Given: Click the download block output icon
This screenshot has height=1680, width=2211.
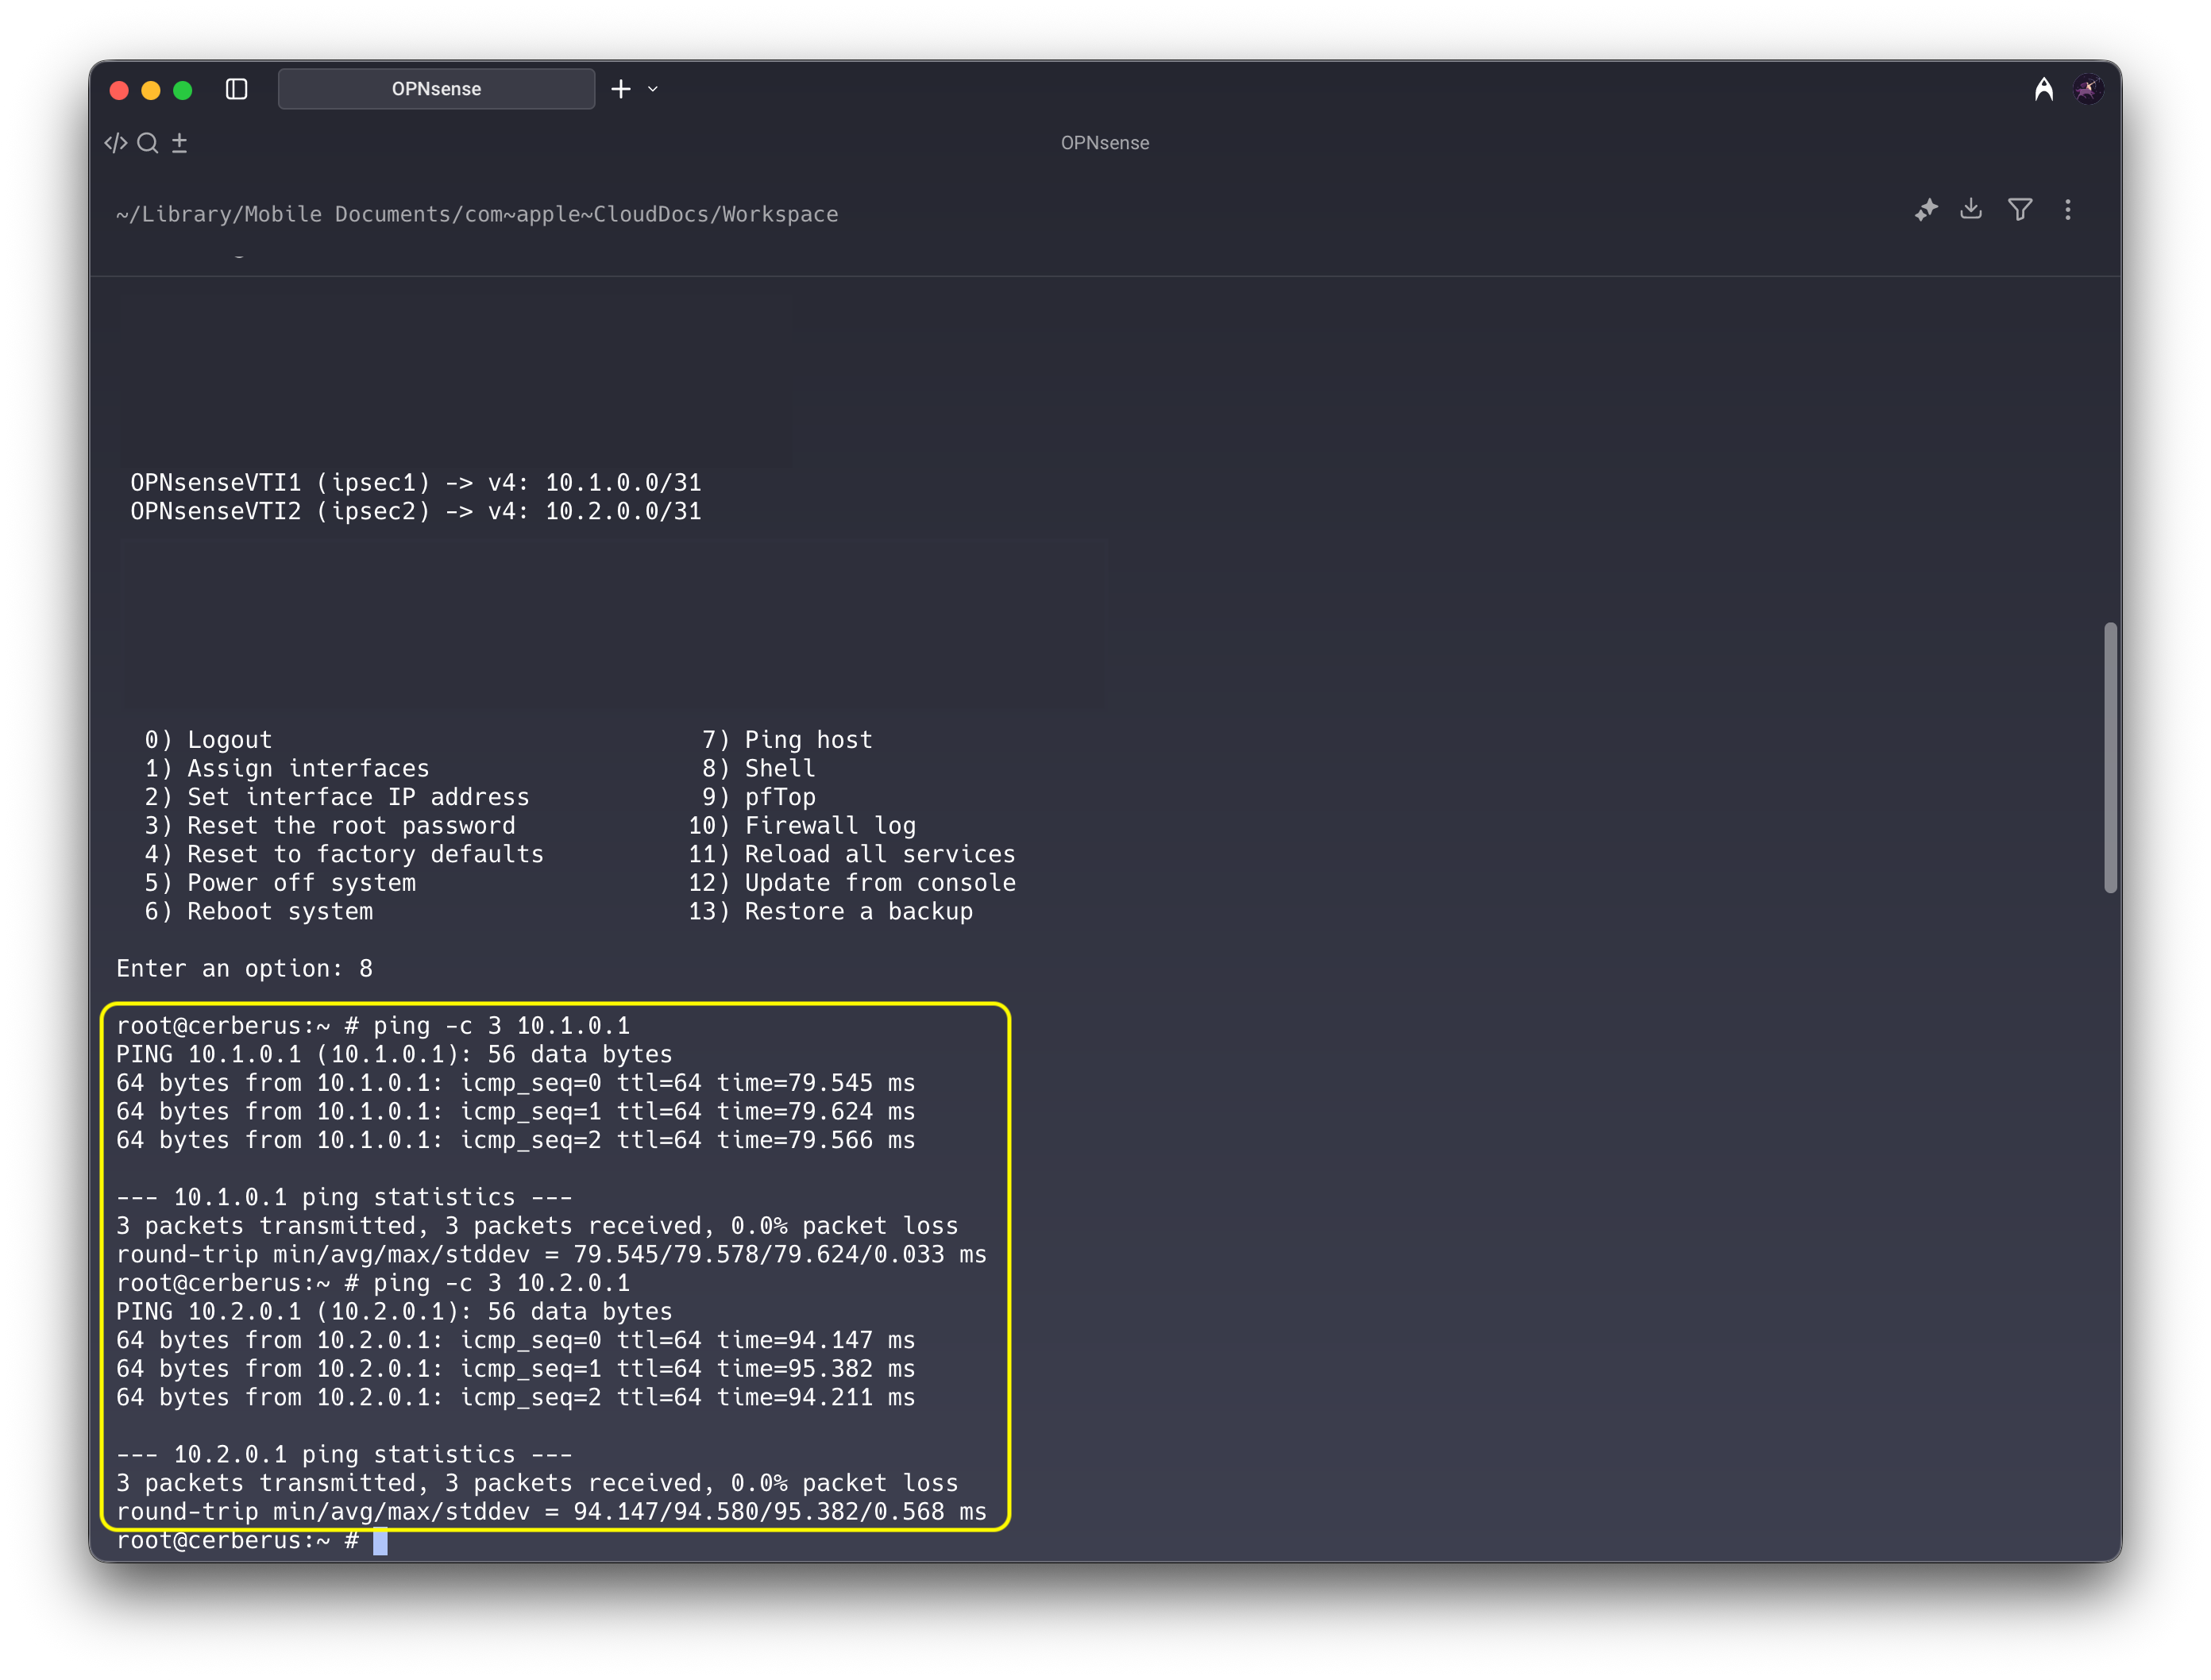Looking at the screenshot, I should [1971, 209].
